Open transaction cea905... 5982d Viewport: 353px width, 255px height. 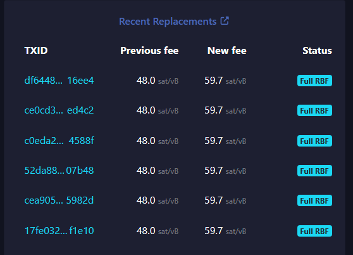(x=59, y=200)
